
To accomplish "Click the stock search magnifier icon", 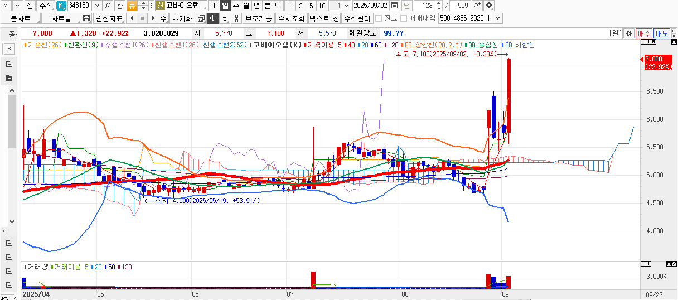I will point(108,6).
